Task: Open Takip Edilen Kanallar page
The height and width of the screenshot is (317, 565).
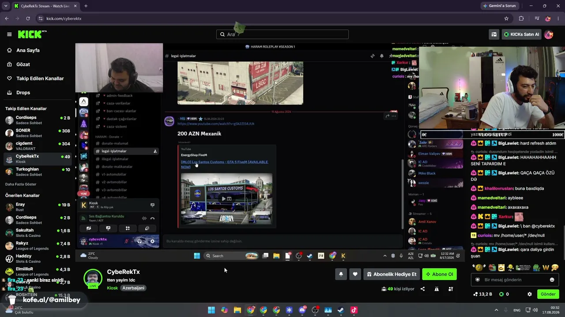Action: (x=40, y=78)
